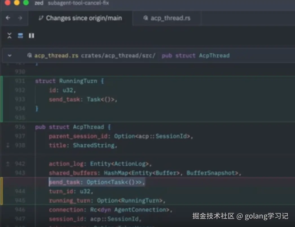Click the closing brace on line 934
This screenshot has height=227, width=295.
37,109
